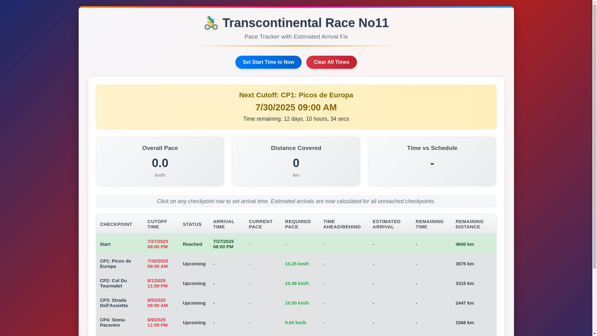Click the 2447 km remaining distance
597x336 pixels.
tap(465, 303)
